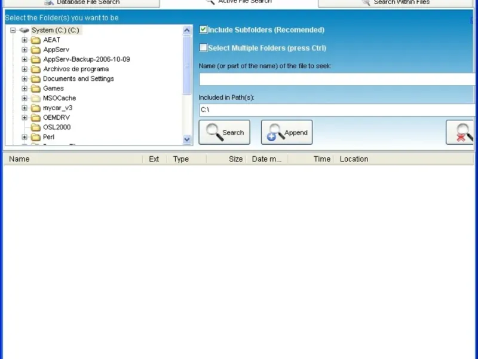The image size is (478, 359).
Task: Sort results by Ext column
Action: [x=155, y=159]
